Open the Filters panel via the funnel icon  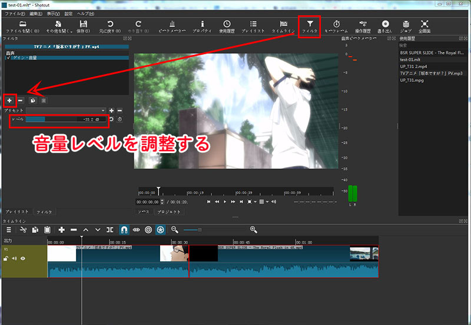(x=310, y=26)
